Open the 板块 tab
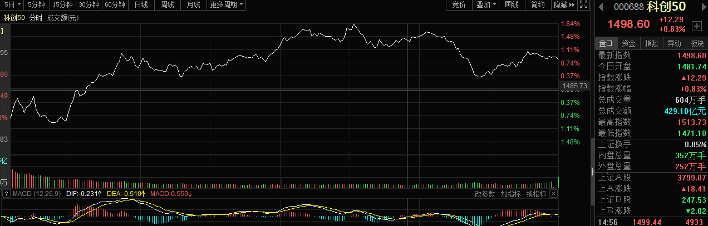The height and width of the screenshot is (226, 708). coord(697,43)
